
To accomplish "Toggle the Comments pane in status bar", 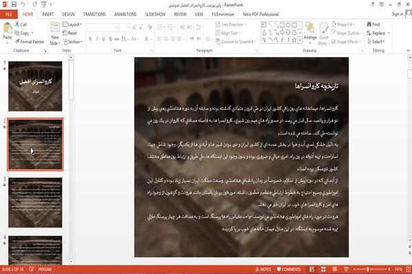I will [x=288, y=269].
